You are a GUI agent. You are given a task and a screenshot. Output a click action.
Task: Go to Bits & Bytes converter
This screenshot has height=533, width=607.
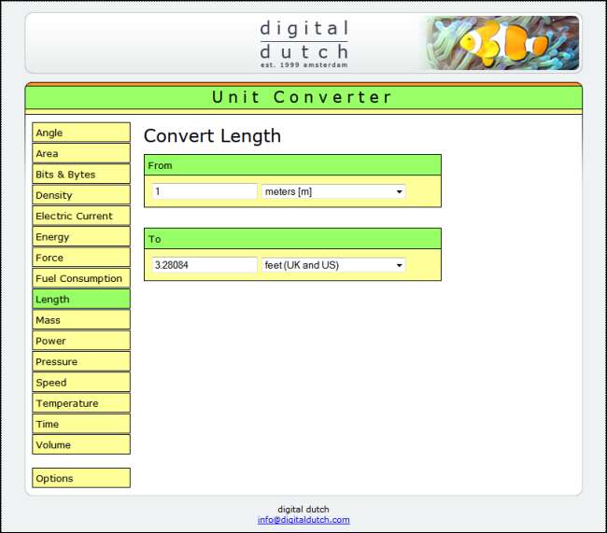(x=81, y=175)
